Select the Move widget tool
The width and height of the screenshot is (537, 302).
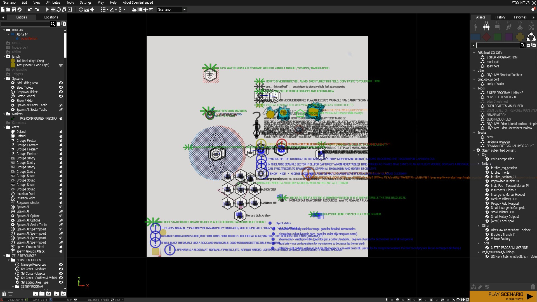pos(53,10)
